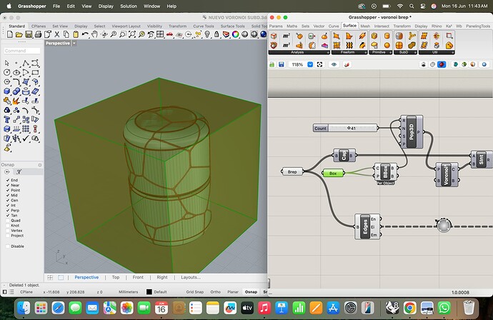Uncheck the End osnap checkbox
This screenshot has width=493, height=320.
[x=7, y=180]
